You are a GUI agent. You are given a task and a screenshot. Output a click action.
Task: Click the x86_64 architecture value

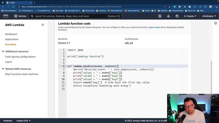[129, 43]
